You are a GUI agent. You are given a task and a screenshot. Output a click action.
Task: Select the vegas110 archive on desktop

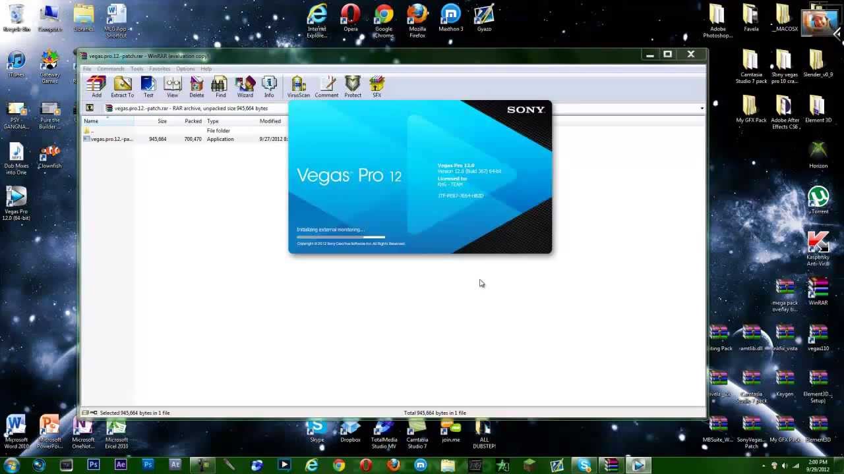pos(818,338)
